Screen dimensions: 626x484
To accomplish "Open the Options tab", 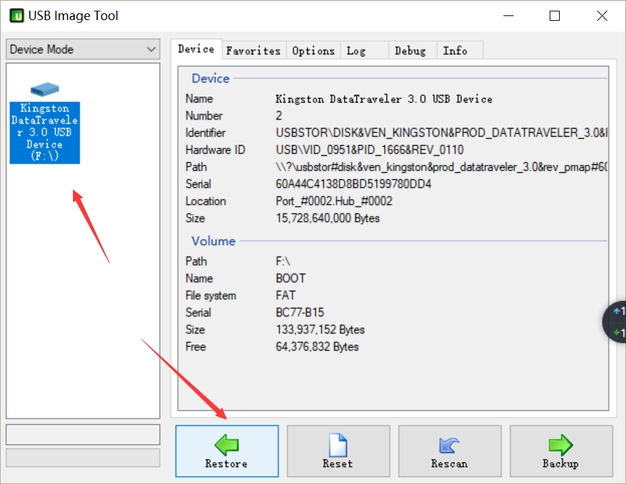I will click(x=313, y=51).
